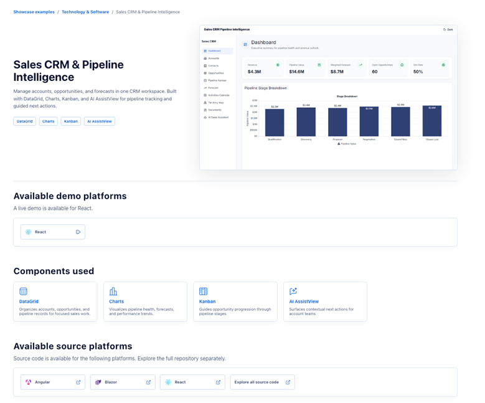Click the React logo in source platforms
The image size is (485, 403).
point(168,382)
